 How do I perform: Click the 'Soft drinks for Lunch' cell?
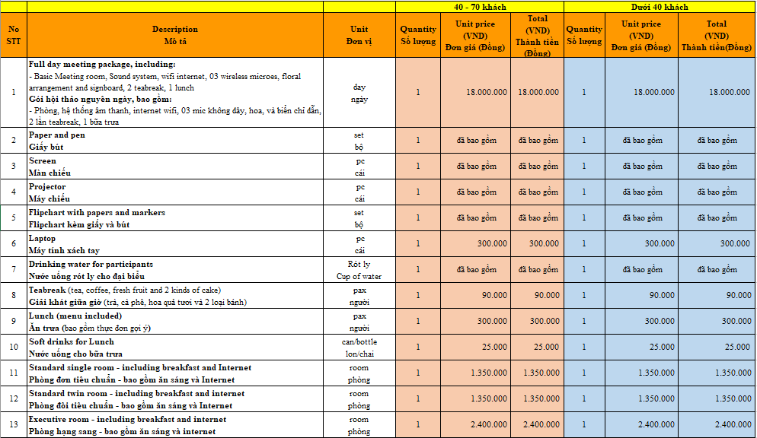pyautogui.click(x=175, y=348)
